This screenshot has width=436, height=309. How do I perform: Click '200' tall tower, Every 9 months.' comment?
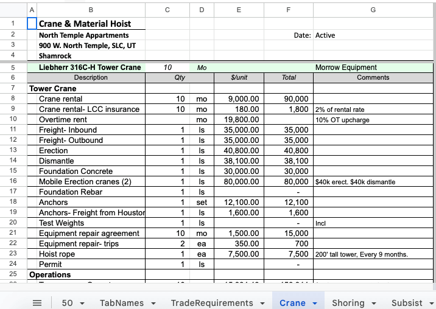[373, 254]
